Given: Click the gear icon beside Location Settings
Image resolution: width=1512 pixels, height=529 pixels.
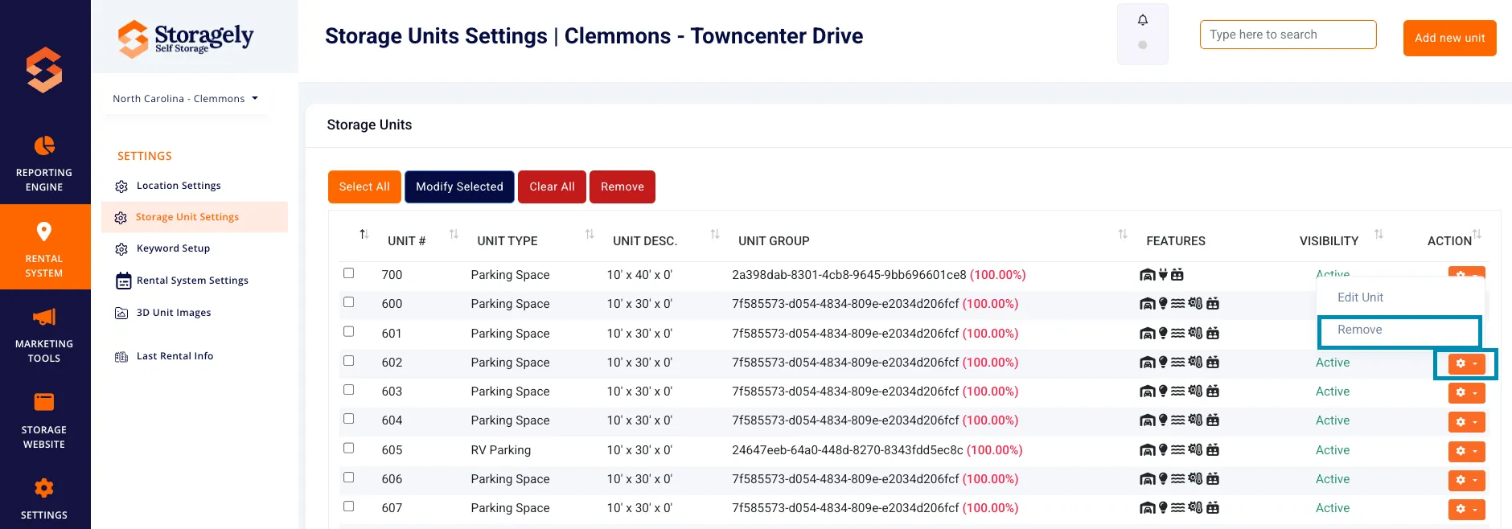Looking at the screenshot, I should tap(121, 187).
